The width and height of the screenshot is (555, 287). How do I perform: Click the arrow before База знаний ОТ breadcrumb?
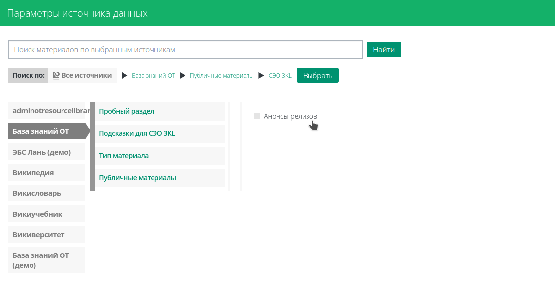click(124, 76)
